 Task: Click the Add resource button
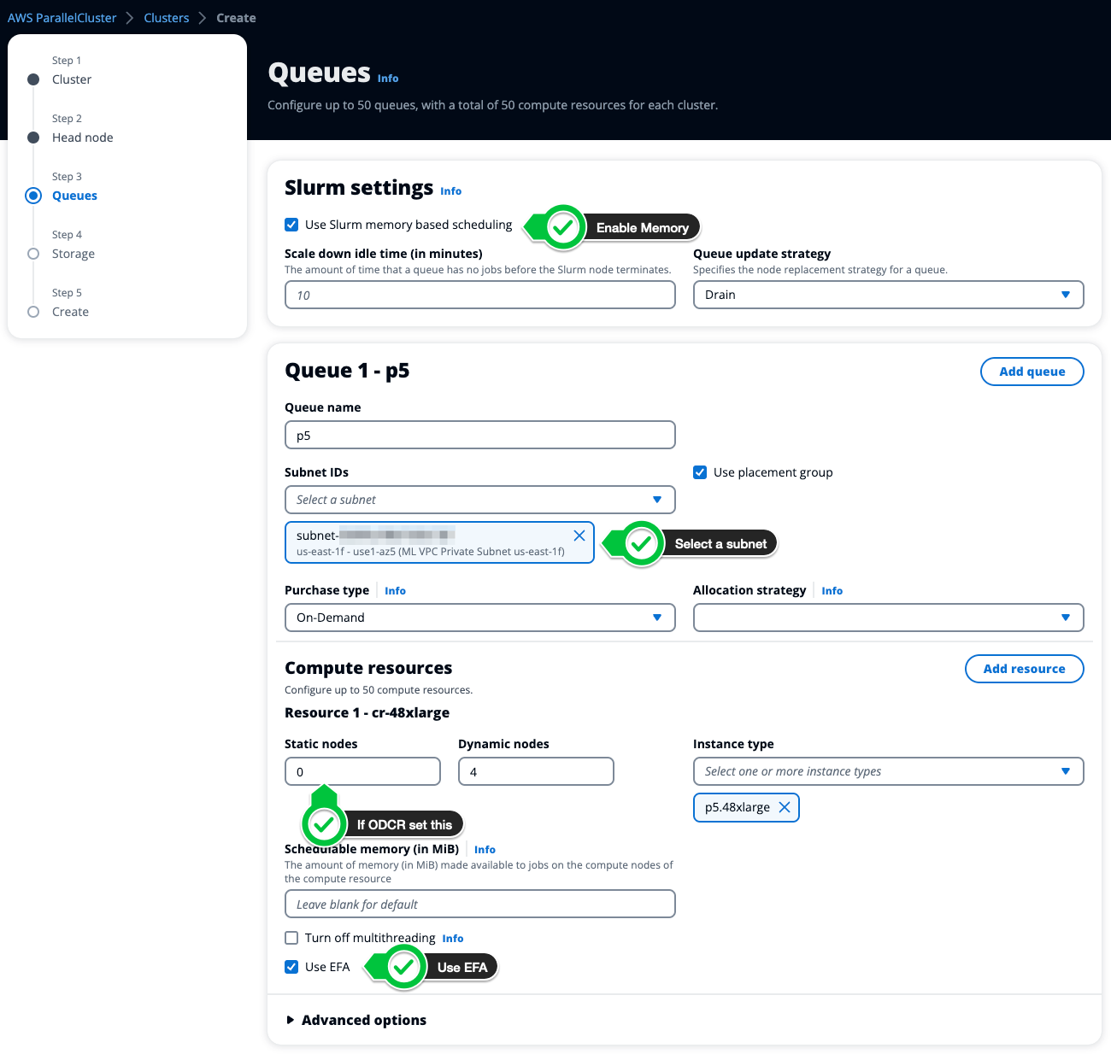(1024, 669)
